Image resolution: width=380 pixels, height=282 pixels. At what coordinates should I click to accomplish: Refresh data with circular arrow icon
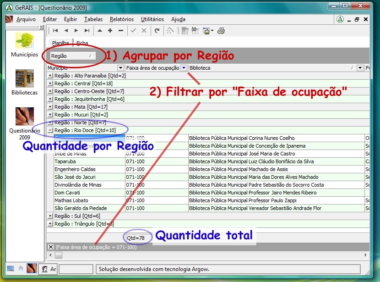[x=157, y=31]
